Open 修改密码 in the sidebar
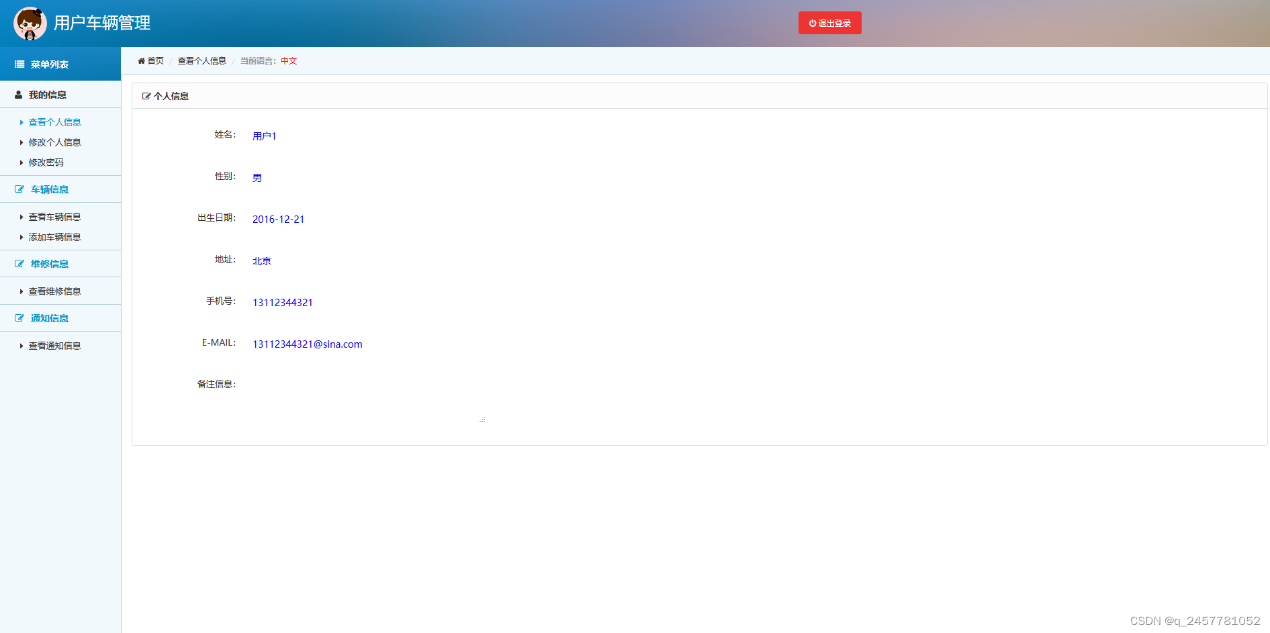Viewport: 1270px width, 633px height. point(46,162)
